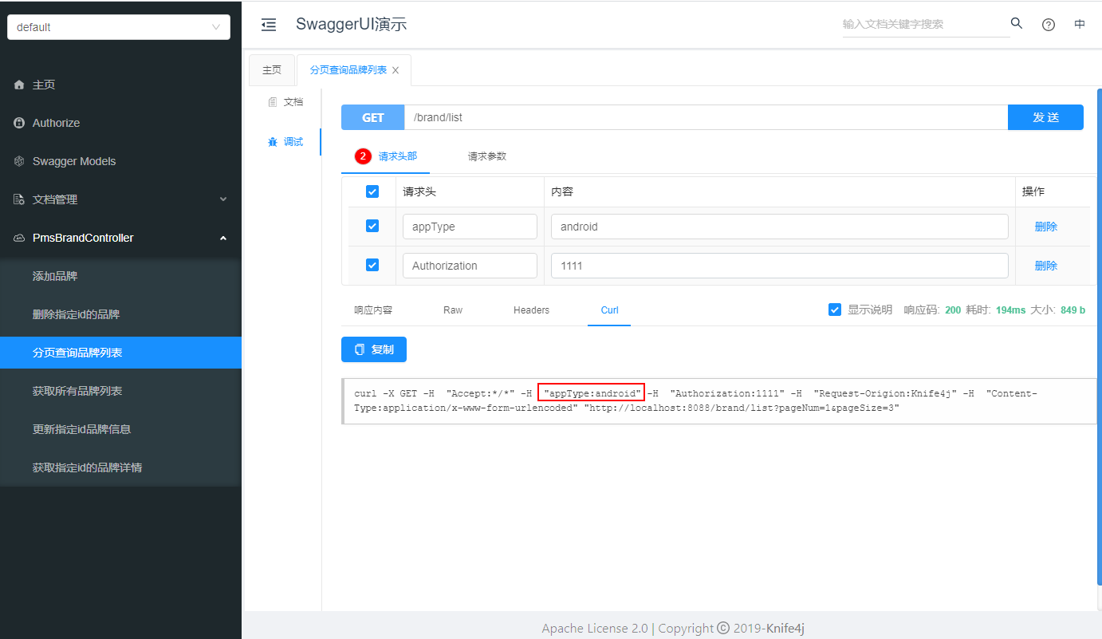
Task: Close the 分页查询品牌列表 tab
Action: click(x=396, y=70)
